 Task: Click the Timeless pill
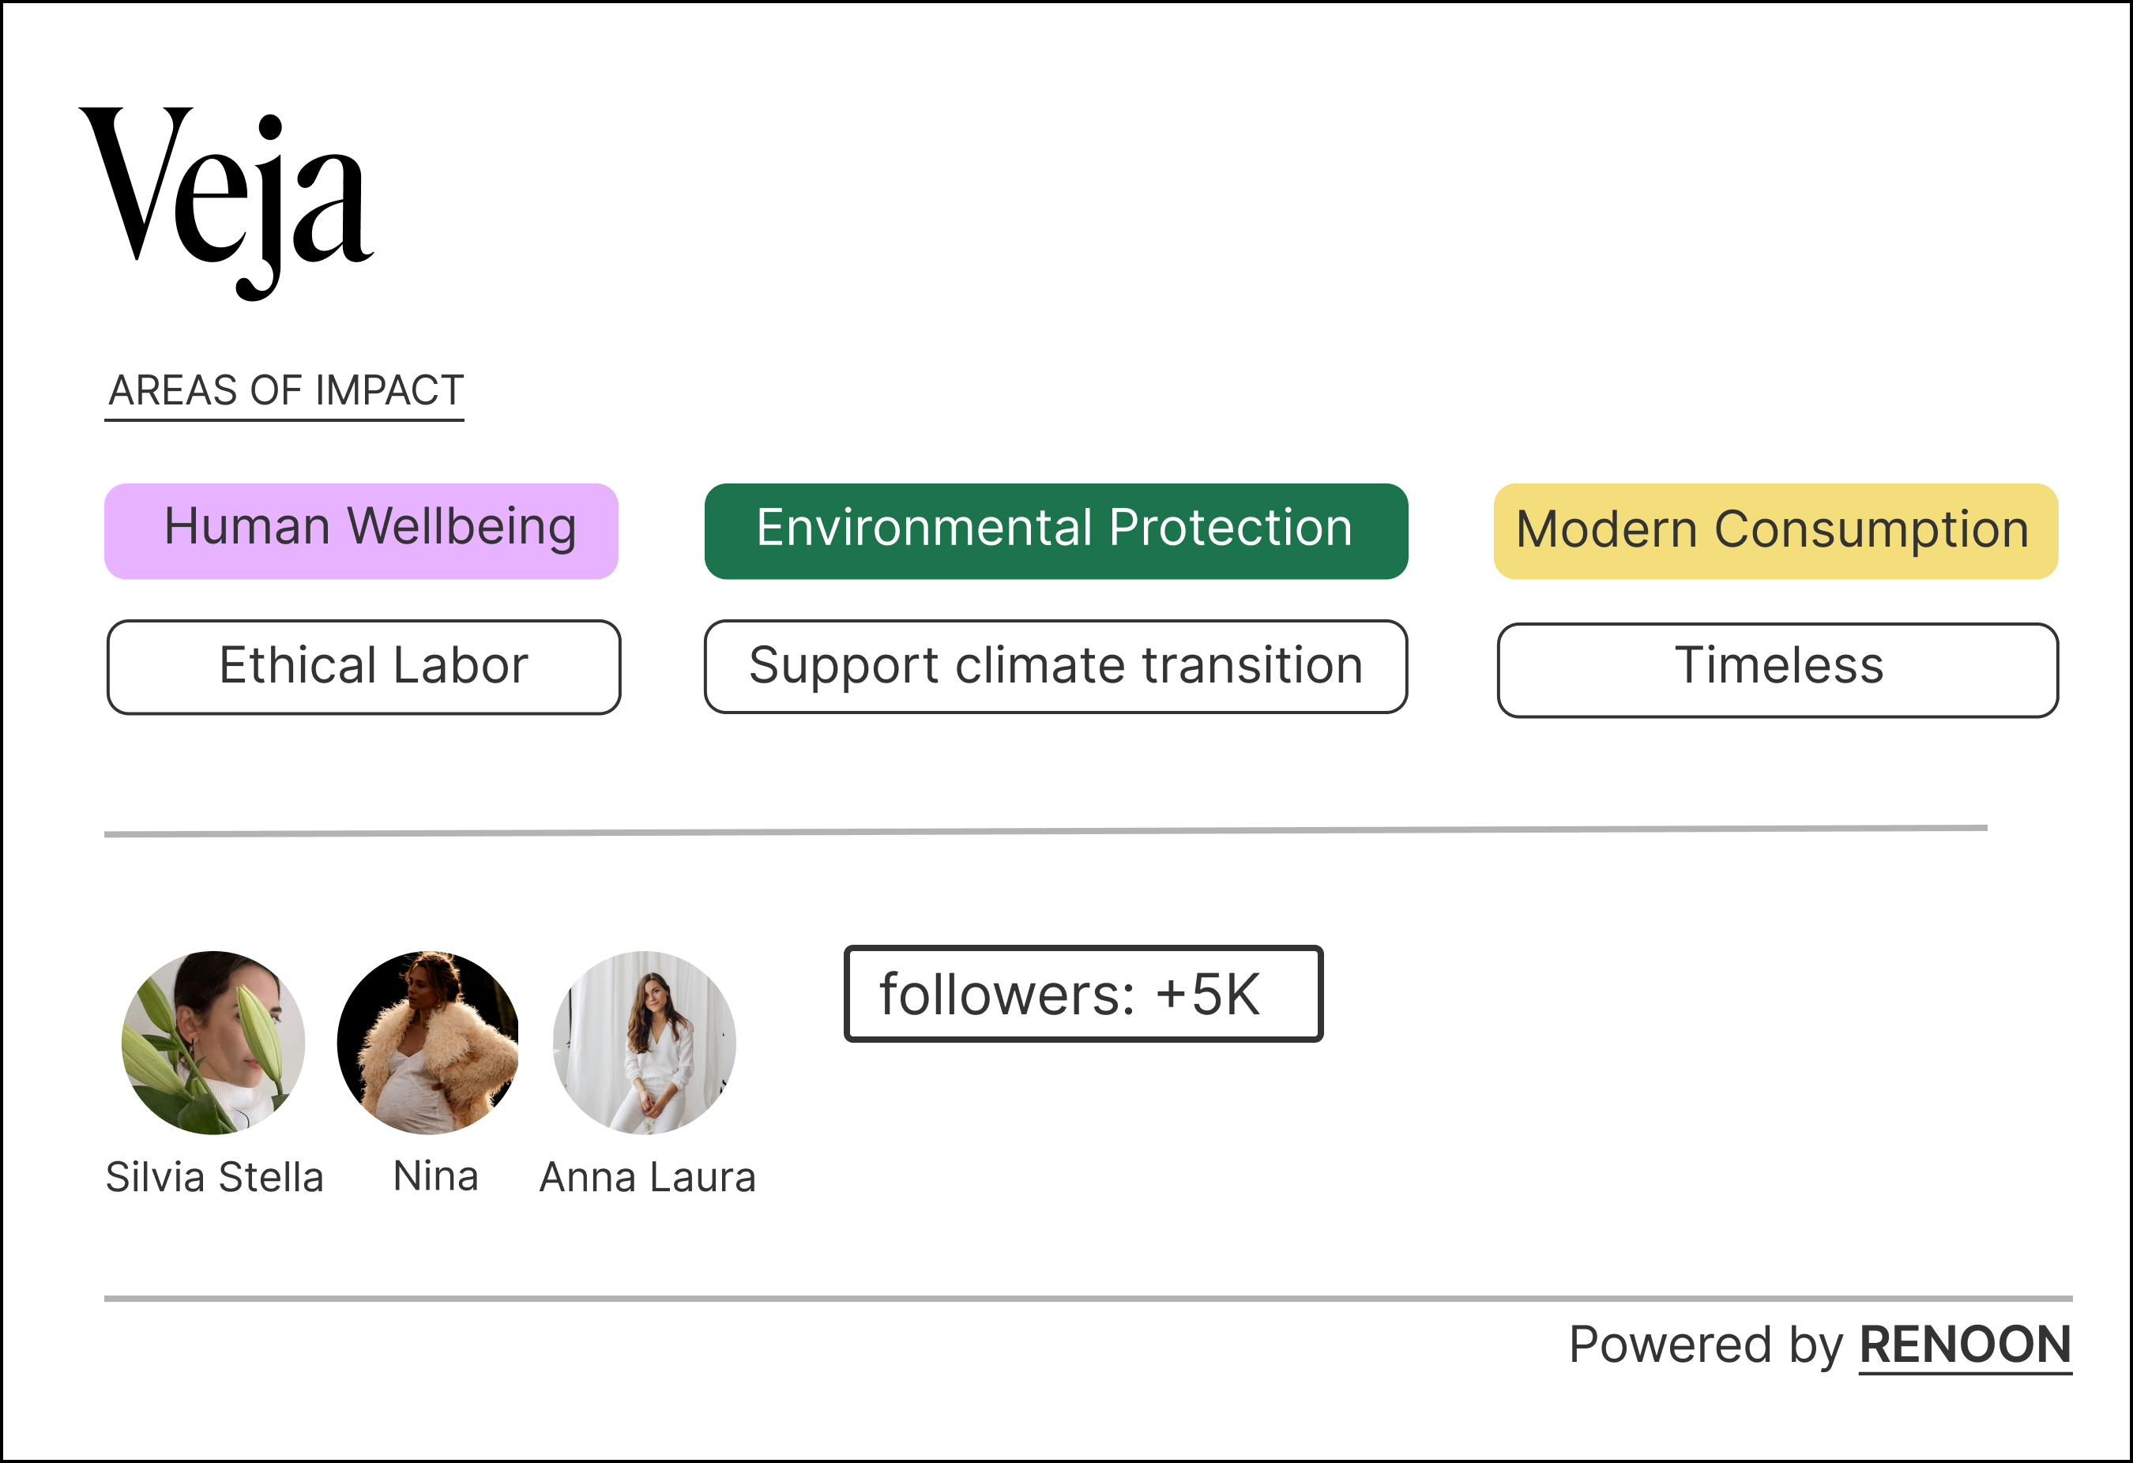[1777, 670]
